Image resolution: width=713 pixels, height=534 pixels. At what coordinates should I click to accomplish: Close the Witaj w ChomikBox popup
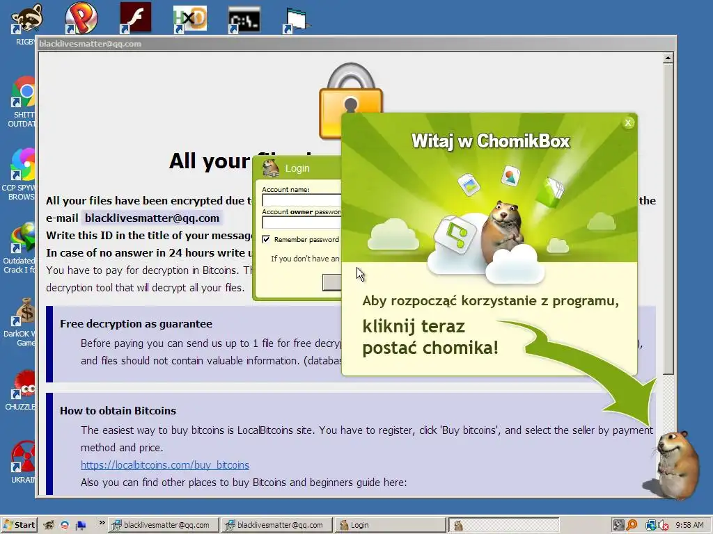tap(628, 122)
